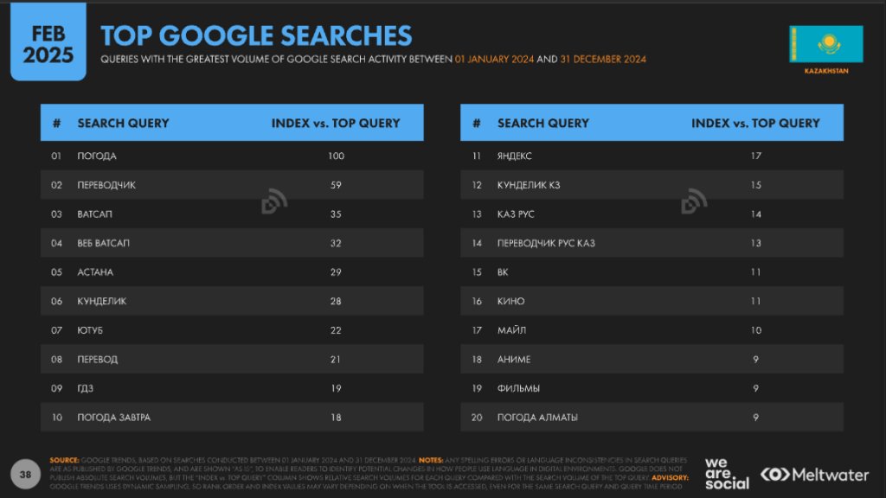Select the ПЕРЕВОДЧИК search query row
The width and height of the screenshot is (886, 498).
coord(232,185)
